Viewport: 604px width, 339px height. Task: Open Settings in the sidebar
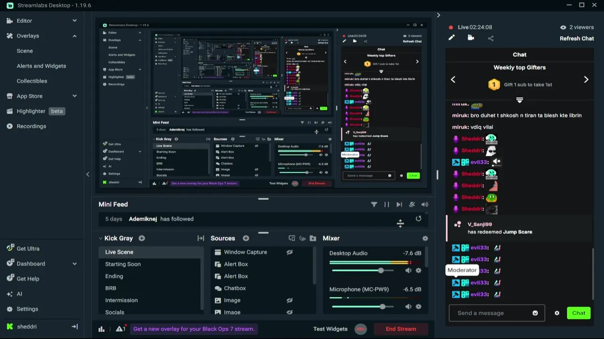(27, 309)
